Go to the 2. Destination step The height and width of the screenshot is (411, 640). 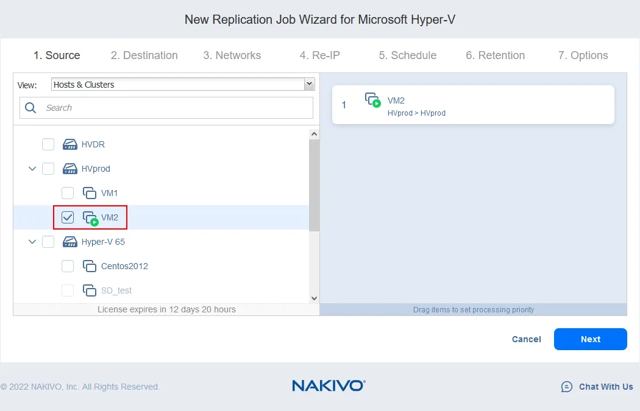144,55
